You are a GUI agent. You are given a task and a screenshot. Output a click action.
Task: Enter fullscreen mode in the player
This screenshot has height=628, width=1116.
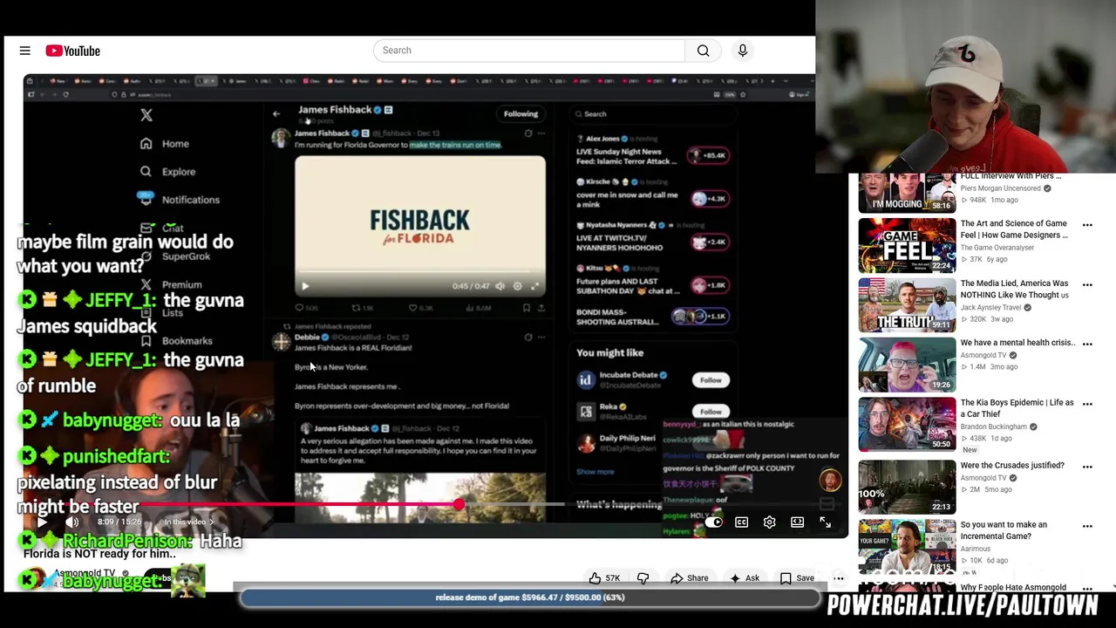pyautogui.click(x=825, y=522)
